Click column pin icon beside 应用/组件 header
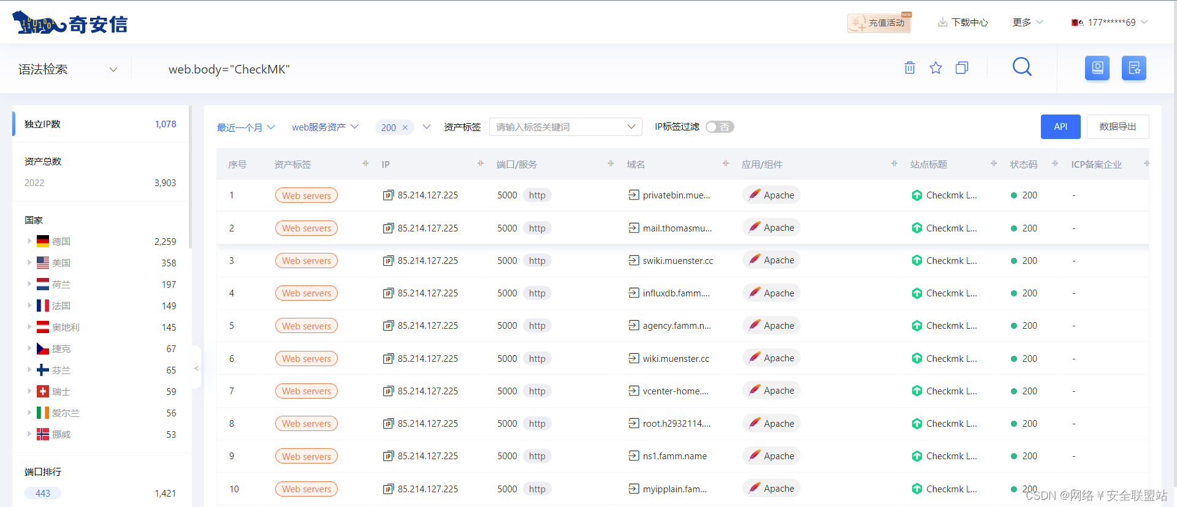Screen dimensions: 1177x507 pos(894,163)
